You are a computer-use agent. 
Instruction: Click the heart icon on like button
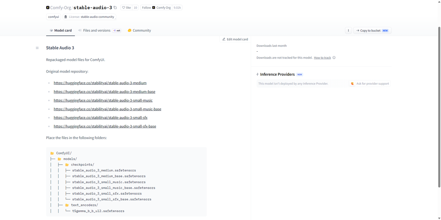(124, 8)
